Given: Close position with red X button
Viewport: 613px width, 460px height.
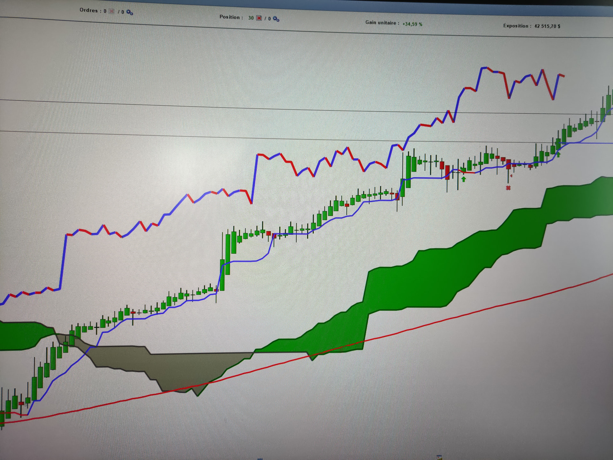Looking at the screenshot, I should click(259, 18).
